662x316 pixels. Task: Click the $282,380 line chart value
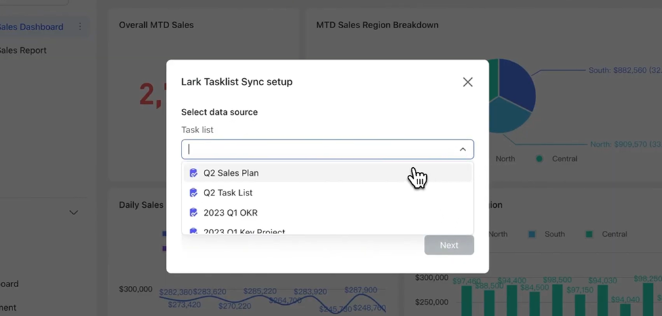(x=176, y=292)
